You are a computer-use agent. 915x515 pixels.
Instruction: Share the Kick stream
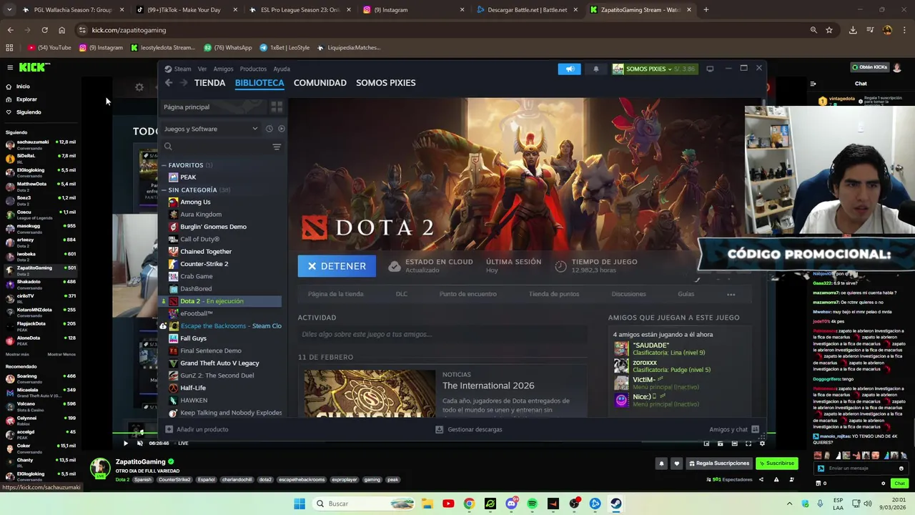tap(761, 480)
